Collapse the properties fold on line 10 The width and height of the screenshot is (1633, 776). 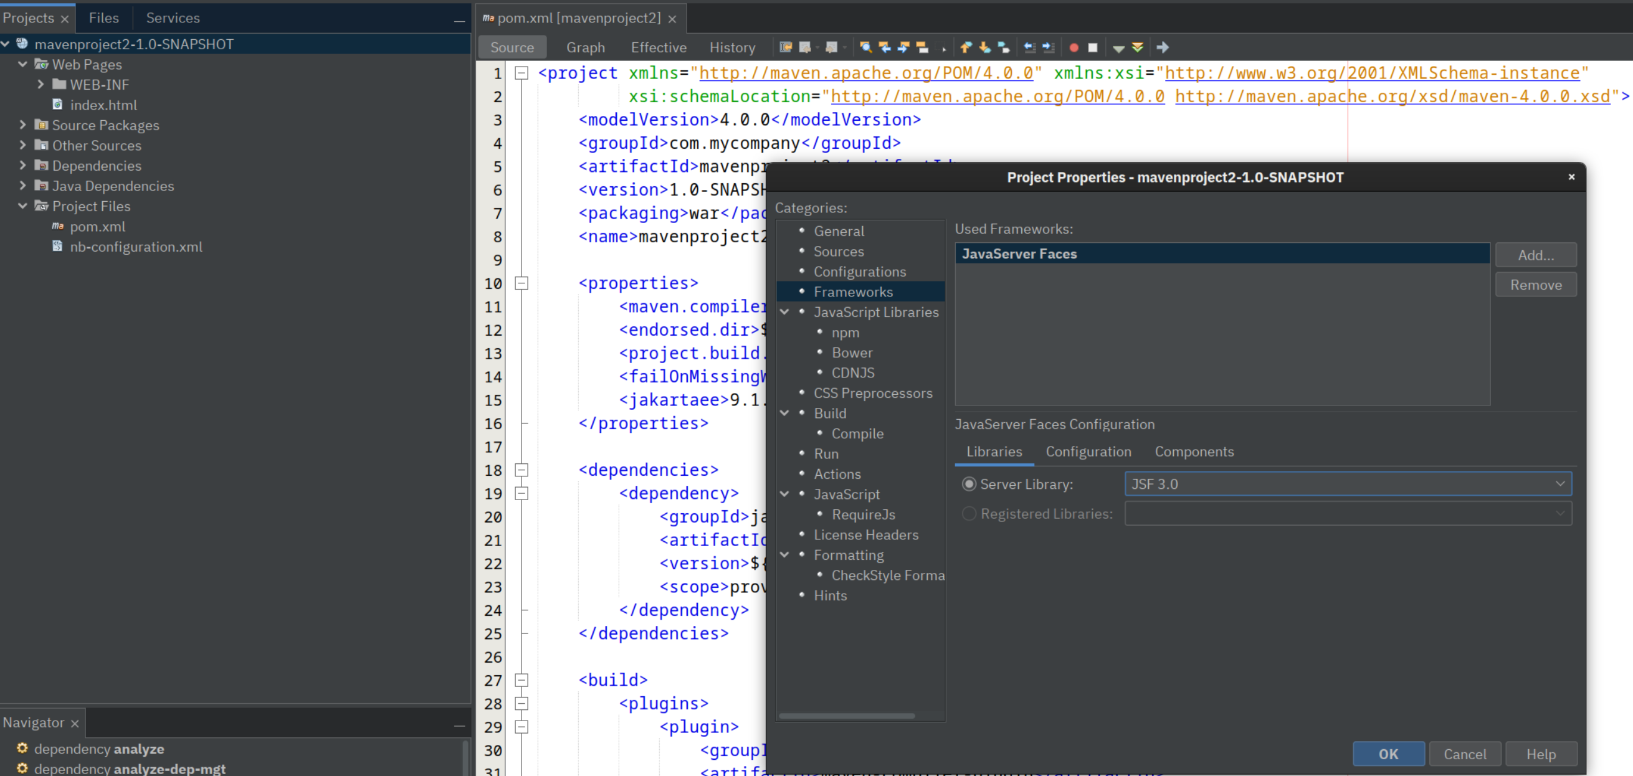521,283
